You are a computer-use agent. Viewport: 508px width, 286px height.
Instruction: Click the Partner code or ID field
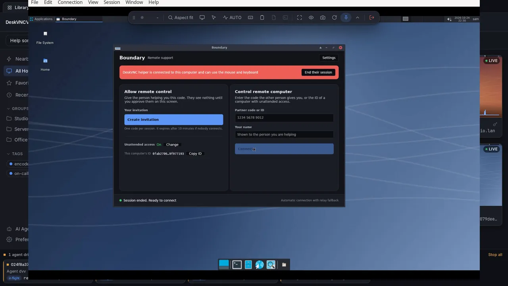coord(284,118)
